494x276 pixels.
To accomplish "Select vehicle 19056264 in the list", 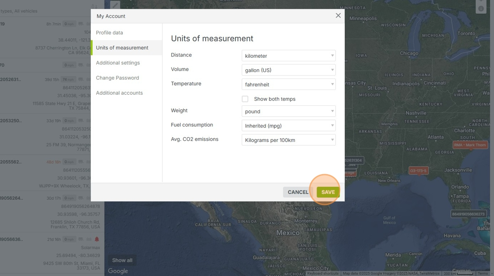I will click(x=11, y=198).
